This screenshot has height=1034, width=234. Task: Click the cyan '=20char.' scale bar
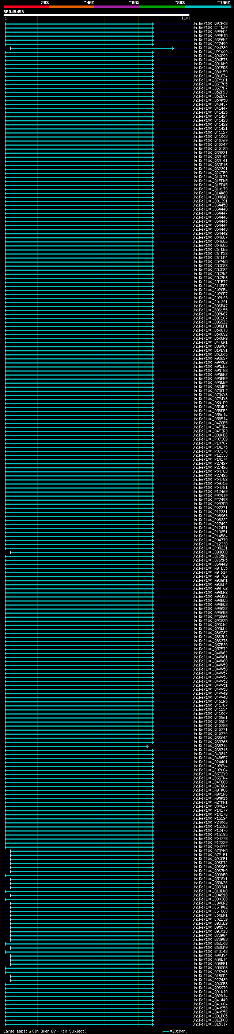pos(166,1031)
